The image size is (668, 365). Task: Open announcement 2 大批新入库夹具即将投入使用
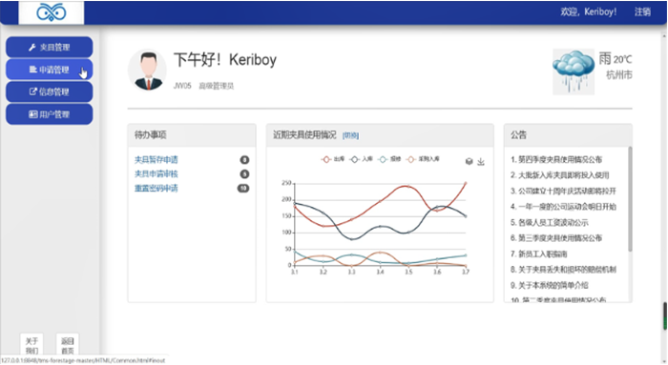point(560,175)
